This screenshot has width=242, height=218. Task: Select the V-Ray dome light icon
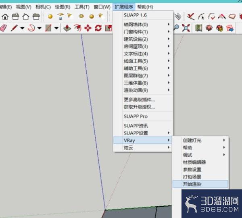click(x=81, y=16)
